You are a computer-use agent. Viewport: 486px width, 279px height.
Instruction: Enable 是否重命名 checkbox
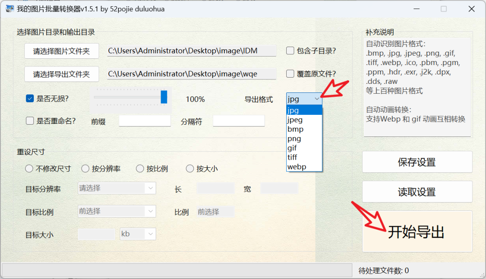click(x=30, y=121)
